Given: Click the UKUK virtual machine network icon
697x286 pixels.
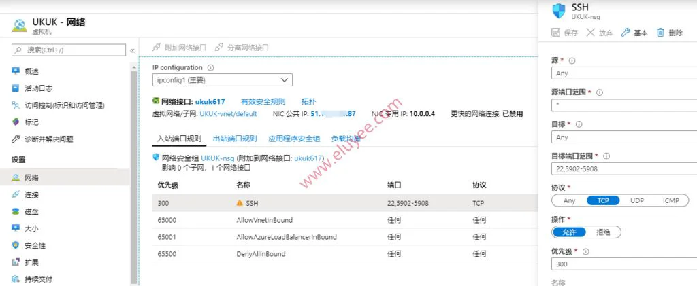Looking at the screenshot, I should coord(20,25).
